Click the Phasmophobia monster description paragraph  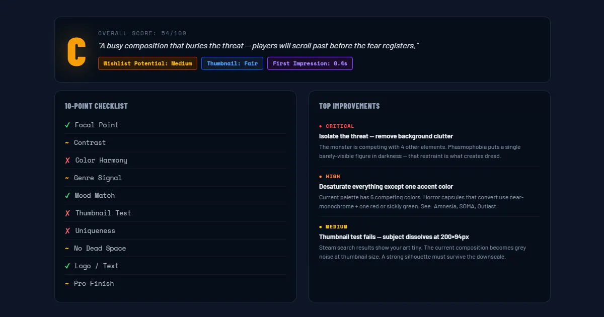pyautogui.click(x=420, y=151)
